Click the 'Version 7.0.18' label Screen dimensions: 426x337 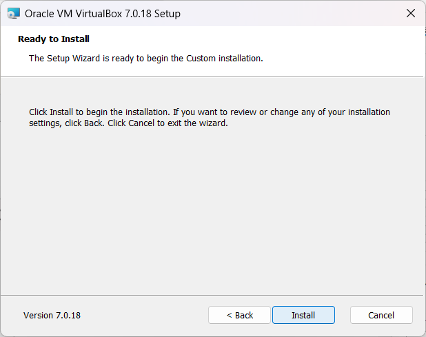52,315
